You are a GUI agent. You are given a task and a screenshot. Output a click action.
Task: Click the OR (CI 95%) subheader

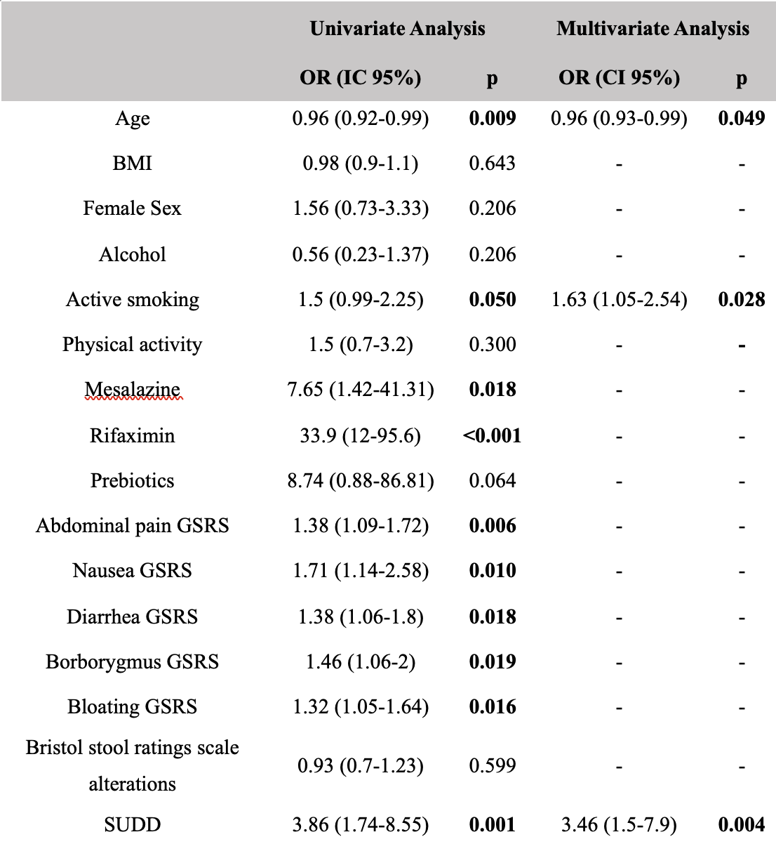pos(619,77)
